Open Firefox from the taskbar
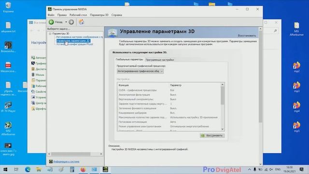309x174 pixels. point(83,170)
